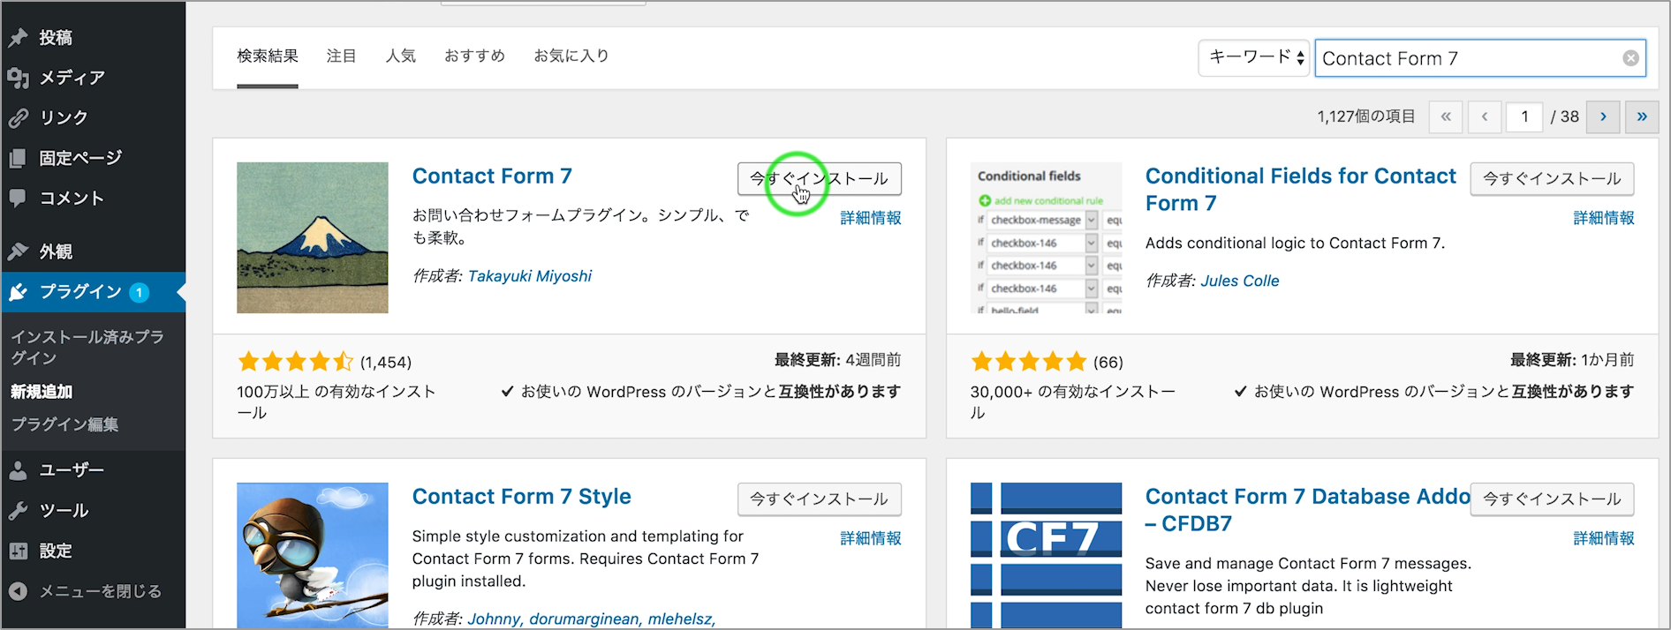Click the plugin update count badge
Viewport: 1671px width, 630px height.
coord(140,293)
